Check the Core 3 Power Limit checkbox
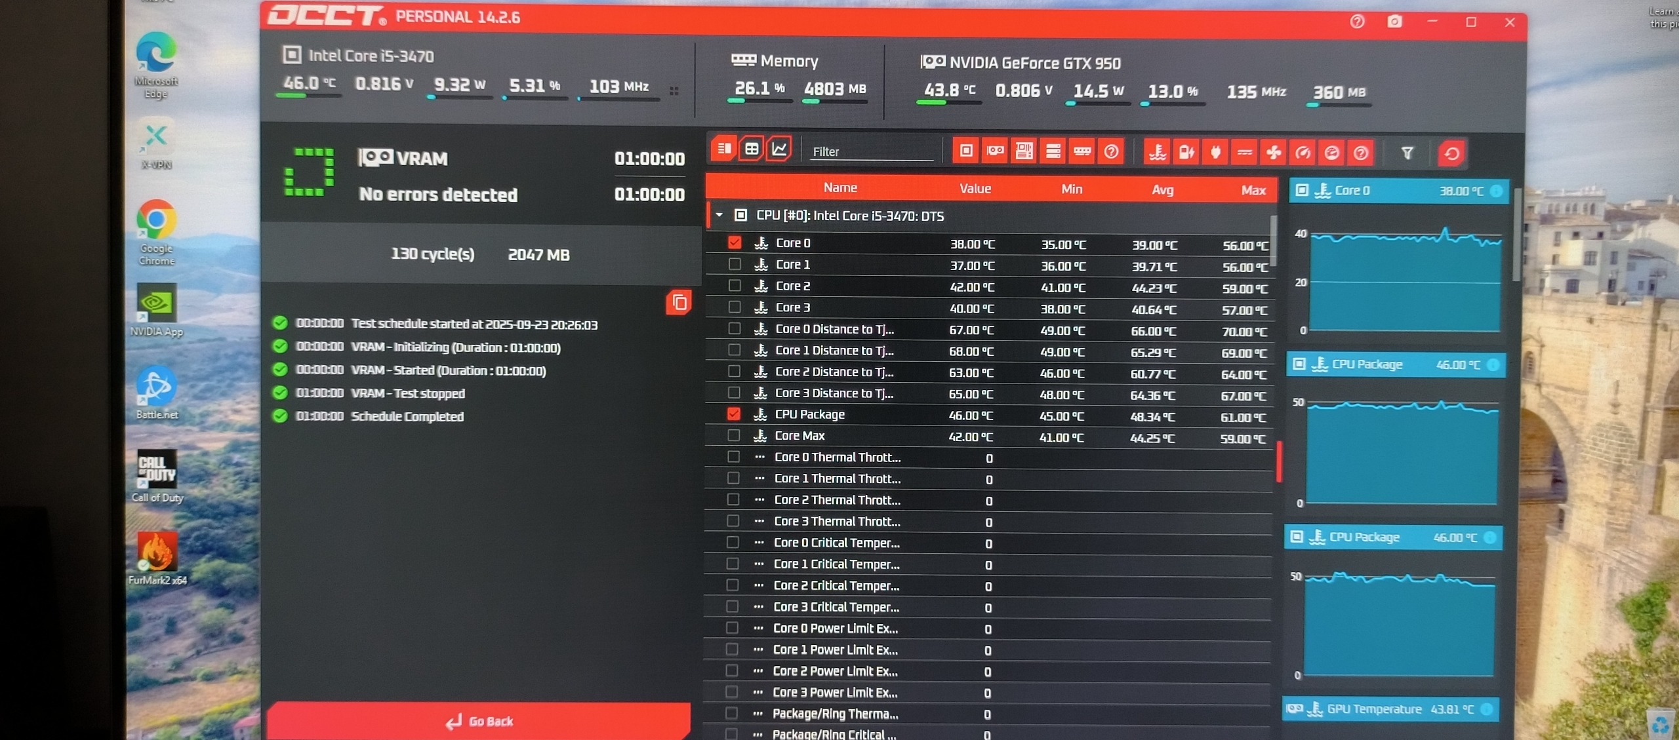This screenshot has height=740, width=1679. [x=732, y=691]
